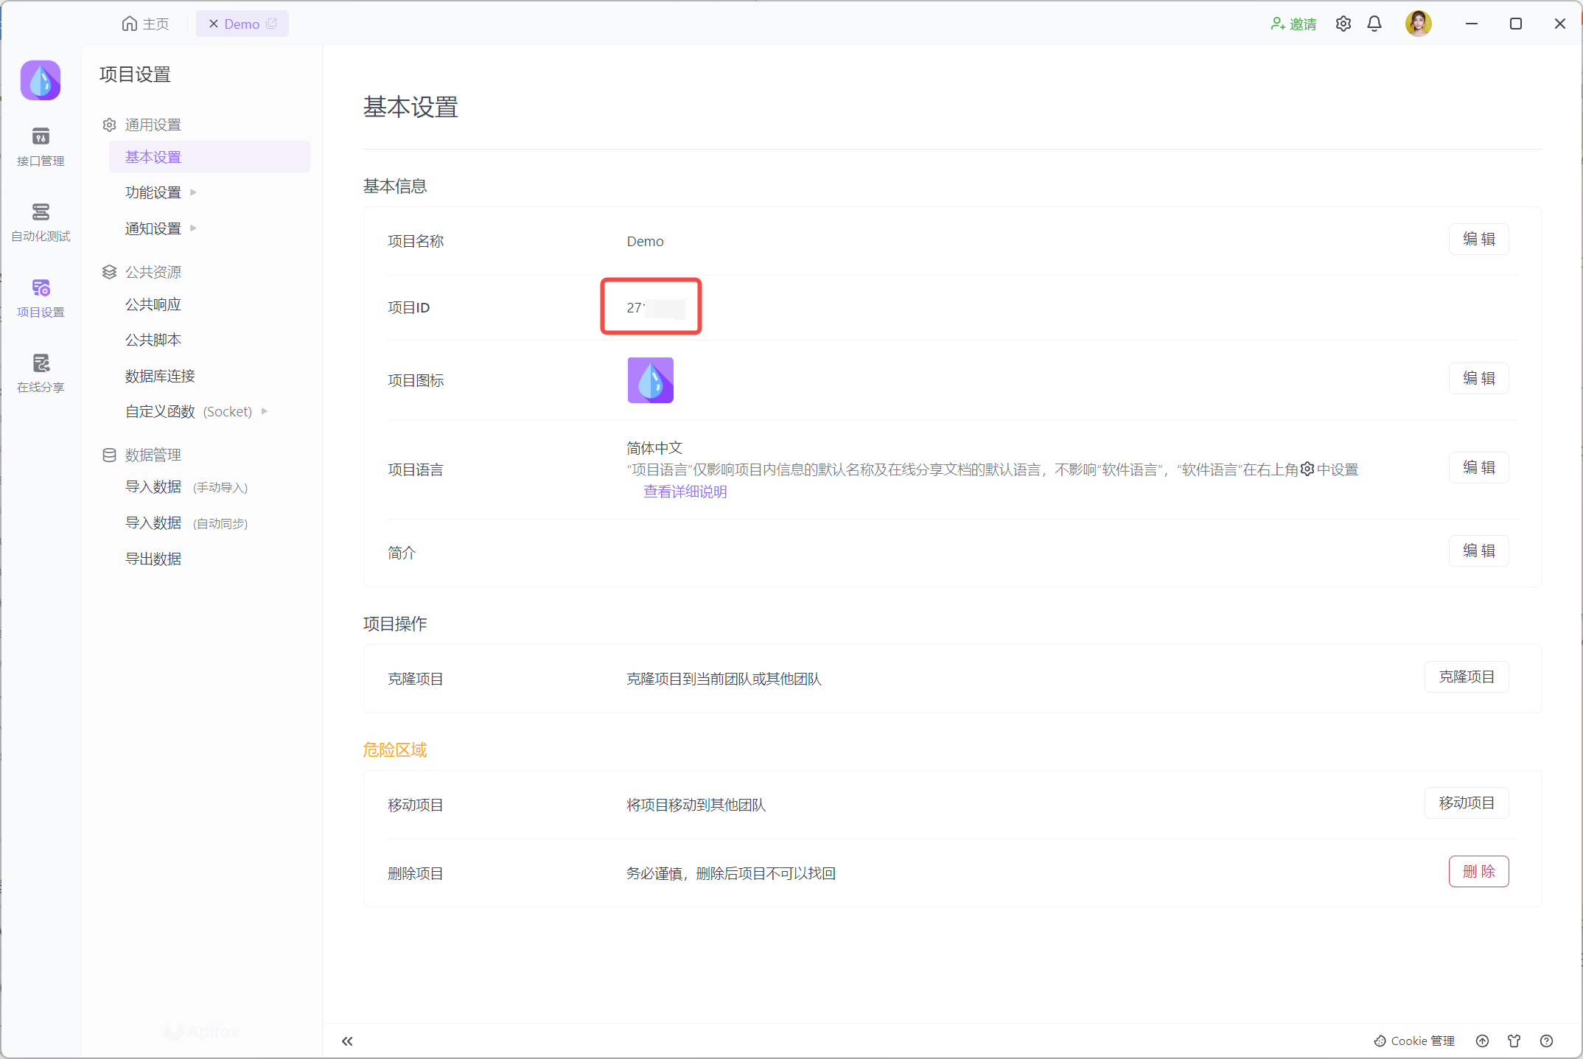Expand 自定义函数 (Socket) submenu arrow
1583x1059 pixels.
(x=265, y=411)
